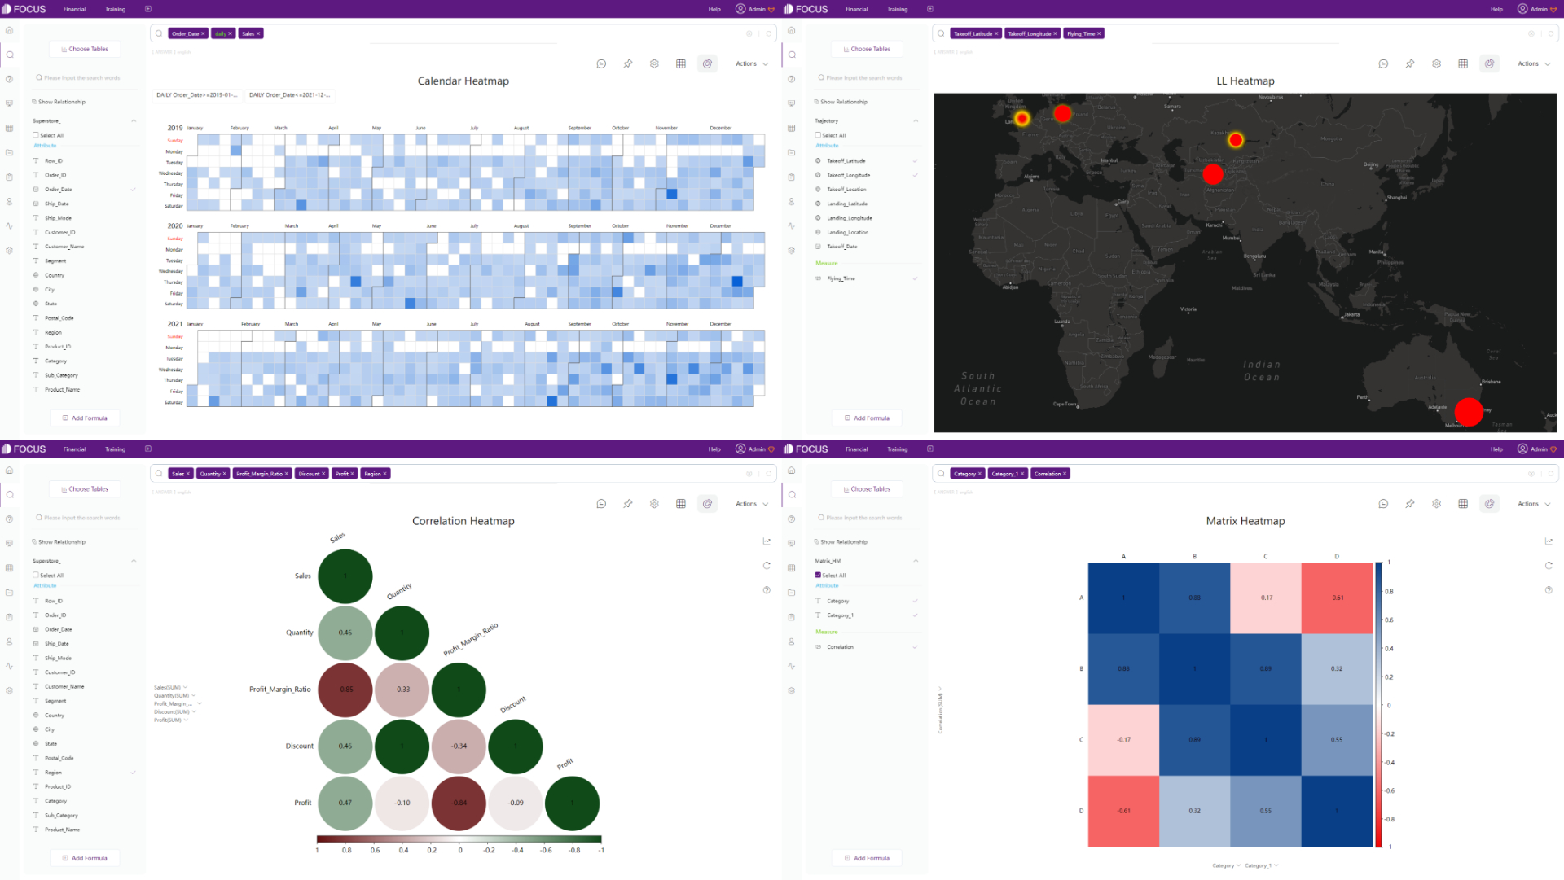Click the clear-search icon in Calendar Heatmap window
The width and height of the screenshot is (1564, 880).
749,33
